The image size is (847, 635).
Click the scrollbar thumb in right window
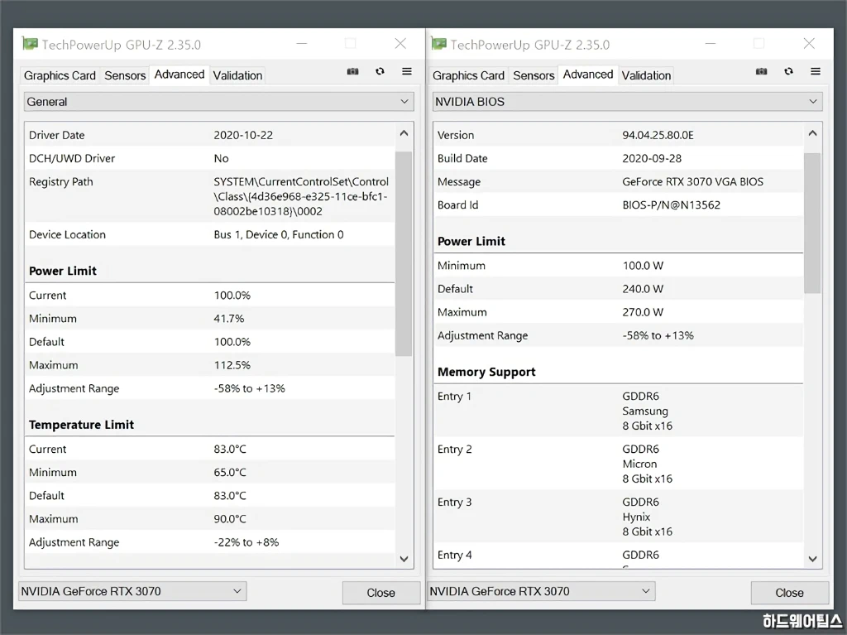[812, 223]
